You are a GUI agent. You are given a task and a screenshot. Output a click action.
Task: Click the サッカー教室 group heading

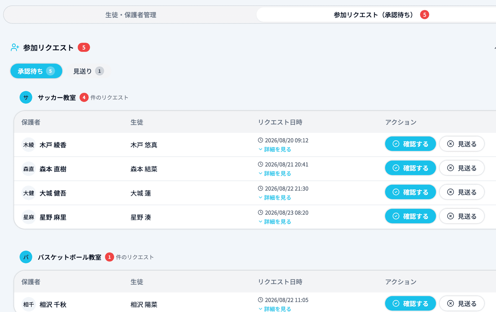point(57,98)
